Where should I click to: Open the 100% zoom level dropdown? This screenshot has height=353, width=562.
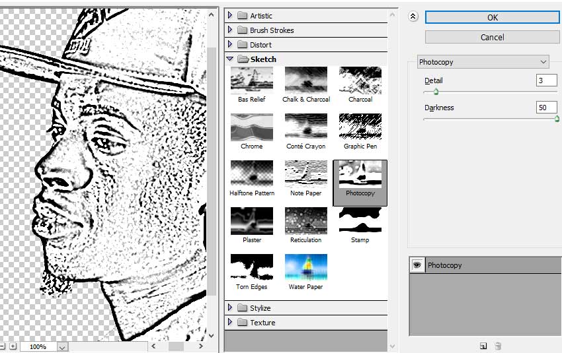(62, 346)
